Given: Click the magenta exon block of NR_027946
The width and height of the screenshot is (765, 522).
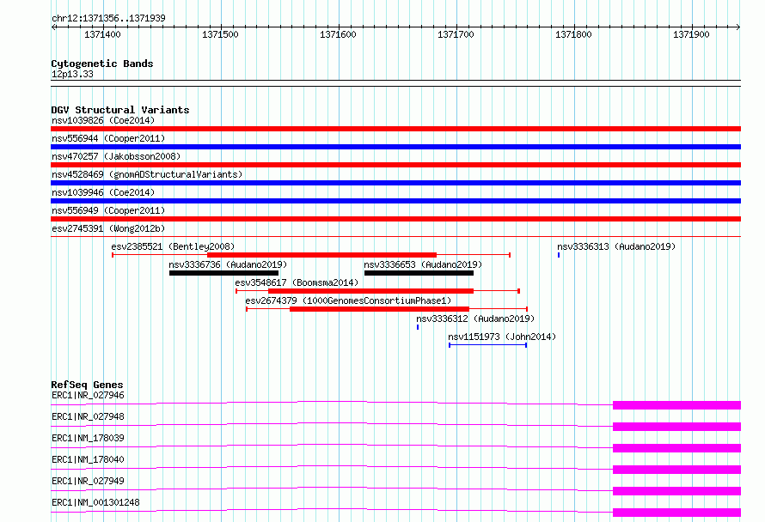Looking at the screenshot, I should pyautogui.click(x=676, y=405).
